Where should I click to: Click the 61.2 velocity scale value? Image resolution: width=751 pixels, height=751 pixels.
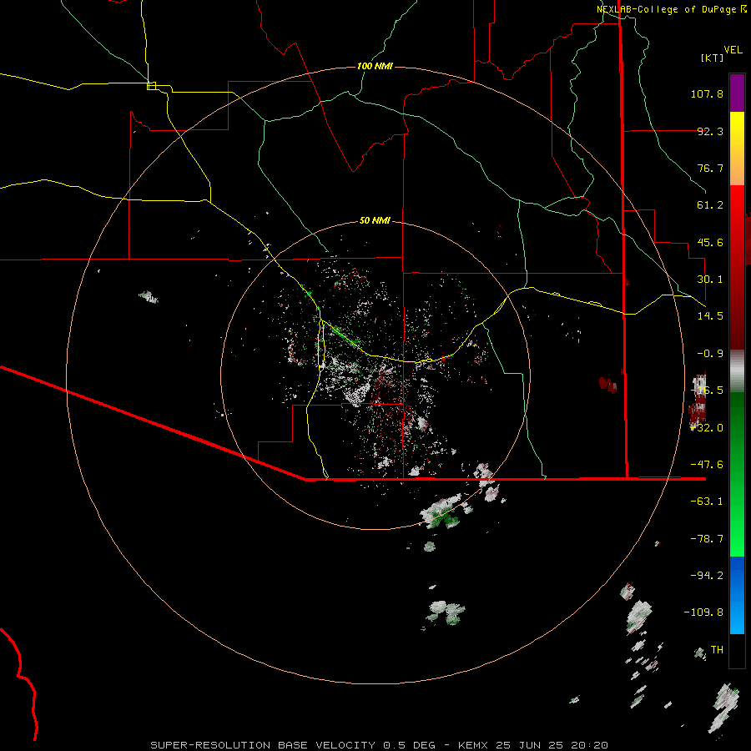pos(710,205)
